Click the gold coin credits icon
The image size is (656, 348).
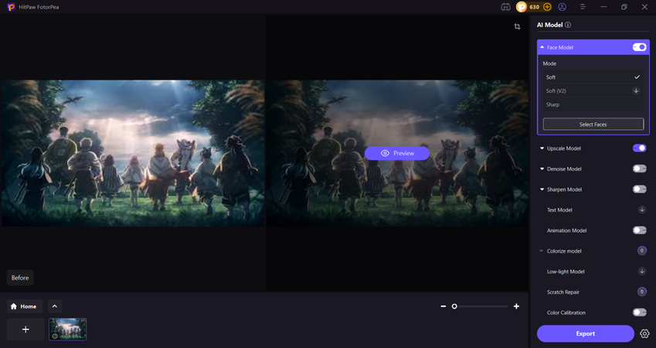coord(522,7)
